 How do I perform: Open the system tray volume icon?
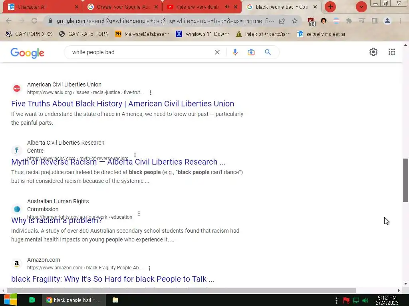[x=365, y=300]
